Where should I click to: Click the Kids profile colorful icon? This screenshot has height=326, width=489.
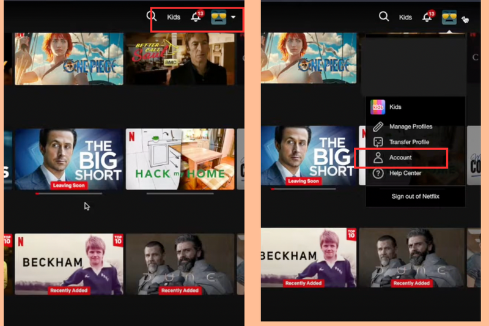pos(378,107)
